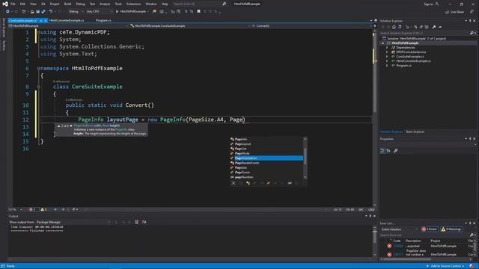The width and height of the screenshot is (479, 269).
Task: Click the Save All toolbar icon
Action: point(43,12)
